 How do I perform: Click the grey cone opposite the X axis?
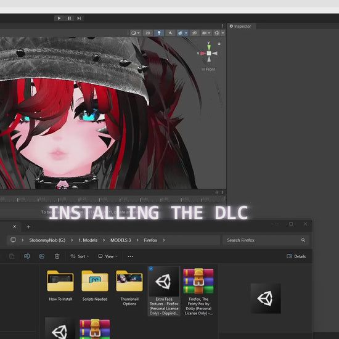coord(214,53)
